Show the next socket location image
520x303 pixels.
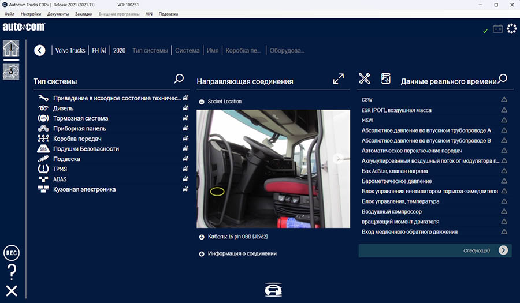coord(339,159)
